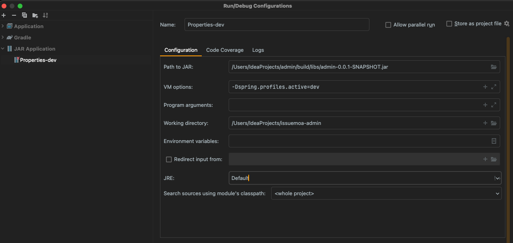Remove the selected configuration
Viewport: 513px width, 243px height.
tap(13, 15)
